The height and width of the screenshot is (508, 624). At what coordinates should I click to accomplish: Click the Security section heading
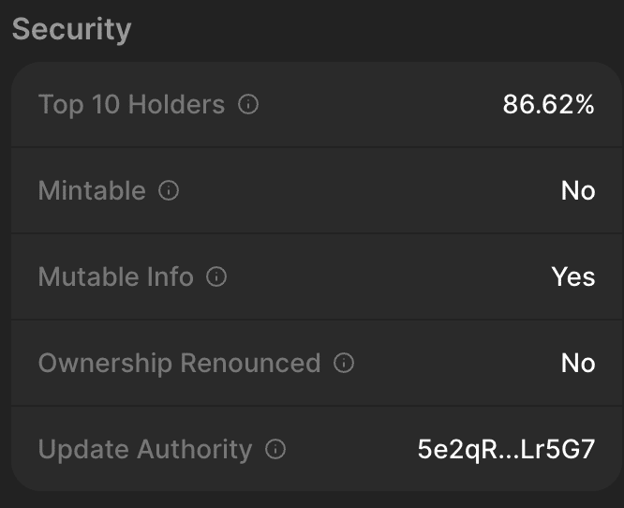tap(71, 29)
